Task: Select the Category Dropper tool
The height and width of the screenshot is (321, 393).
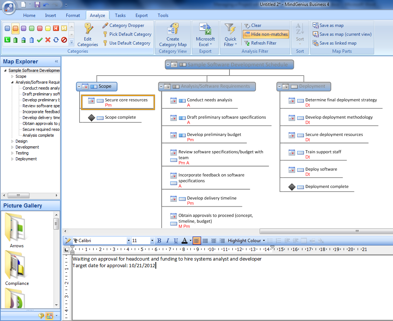Action: (x=123, y=25)
